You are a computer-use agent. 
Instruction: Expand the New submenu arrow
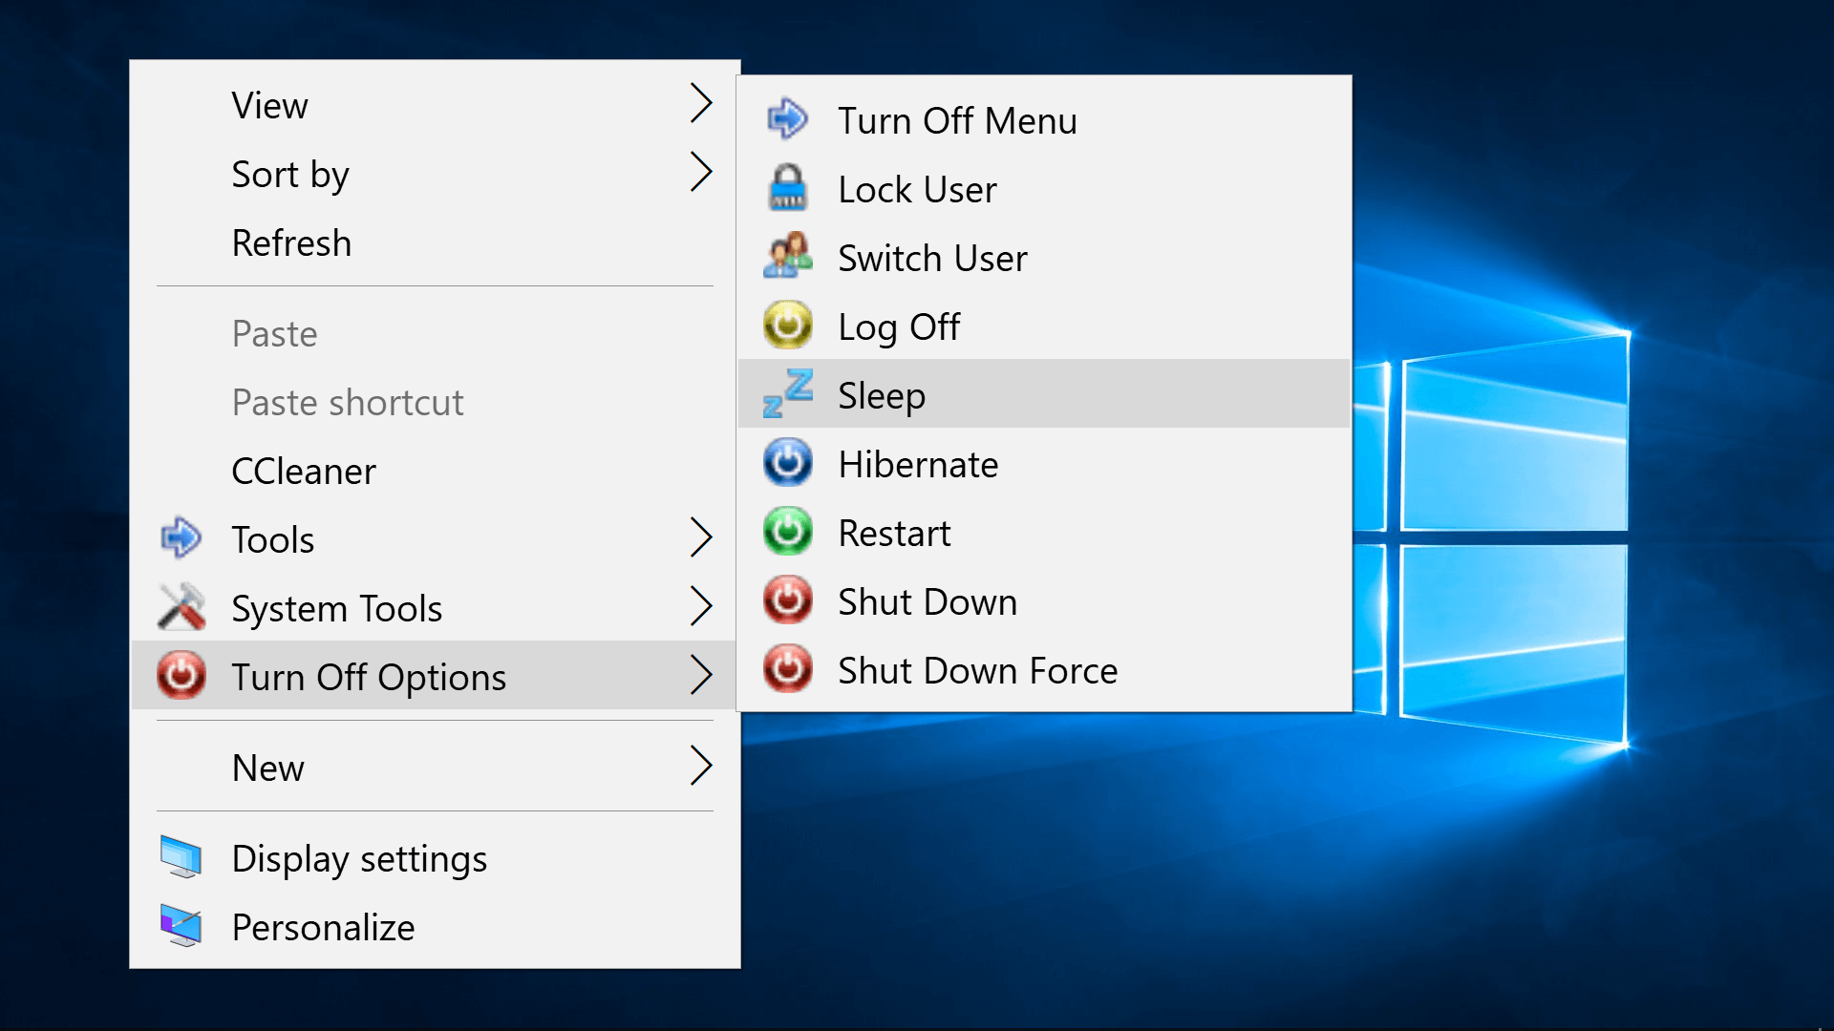pos(701,767)
